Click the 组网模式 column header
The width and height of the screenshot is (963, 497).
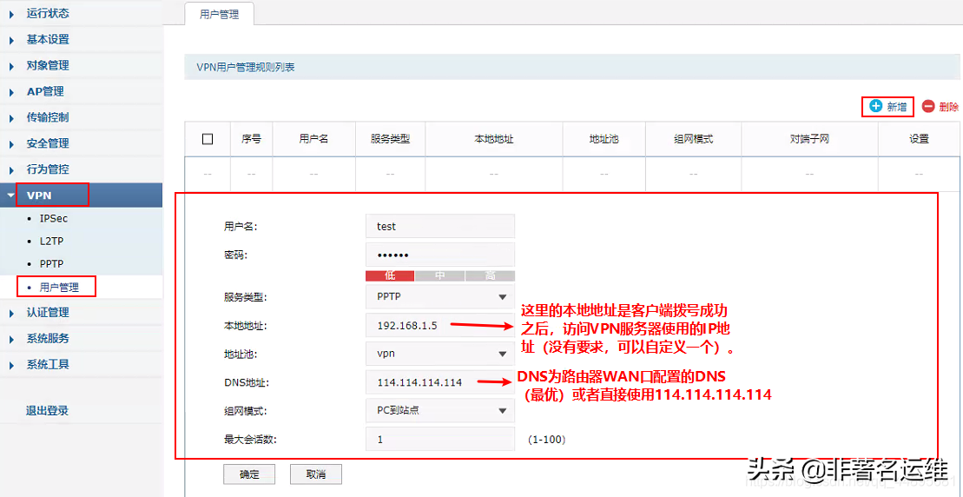693,139
